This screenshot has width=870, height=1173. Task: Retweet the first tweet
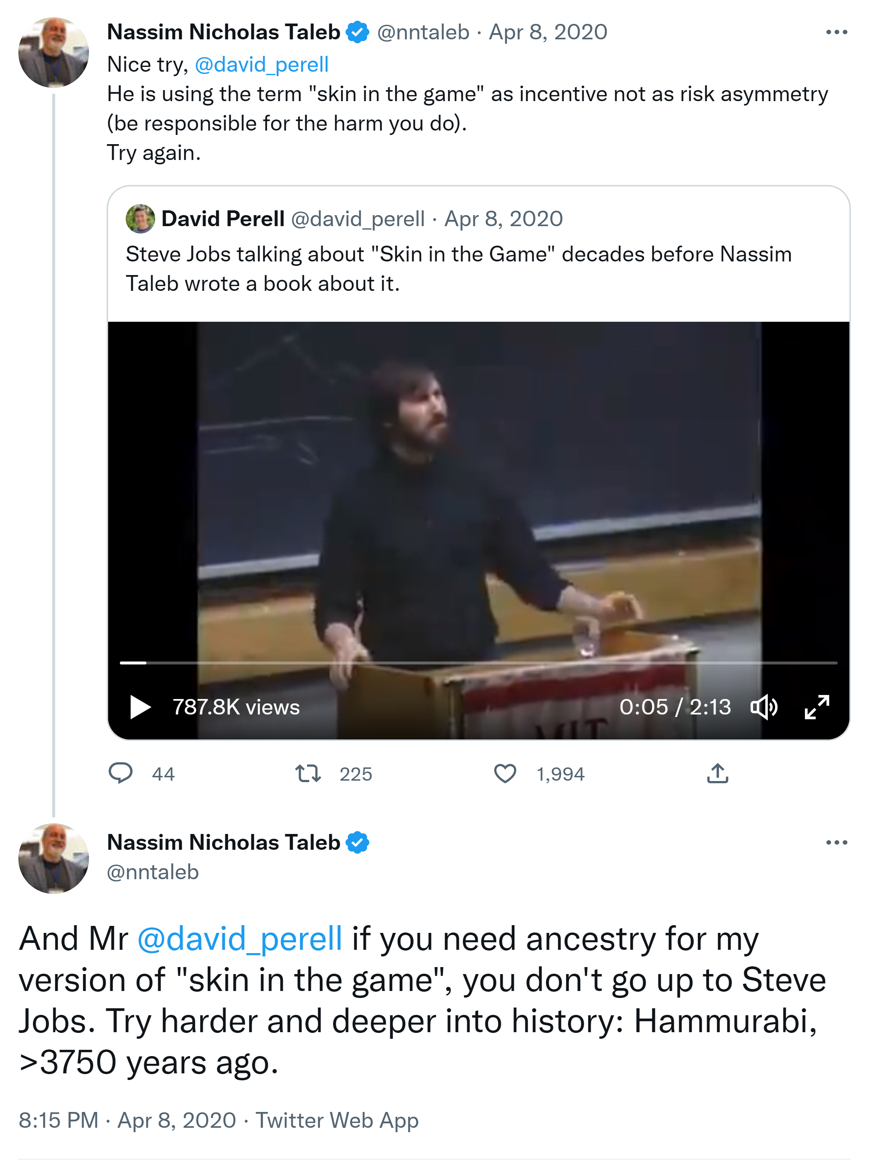pos(308,773)
